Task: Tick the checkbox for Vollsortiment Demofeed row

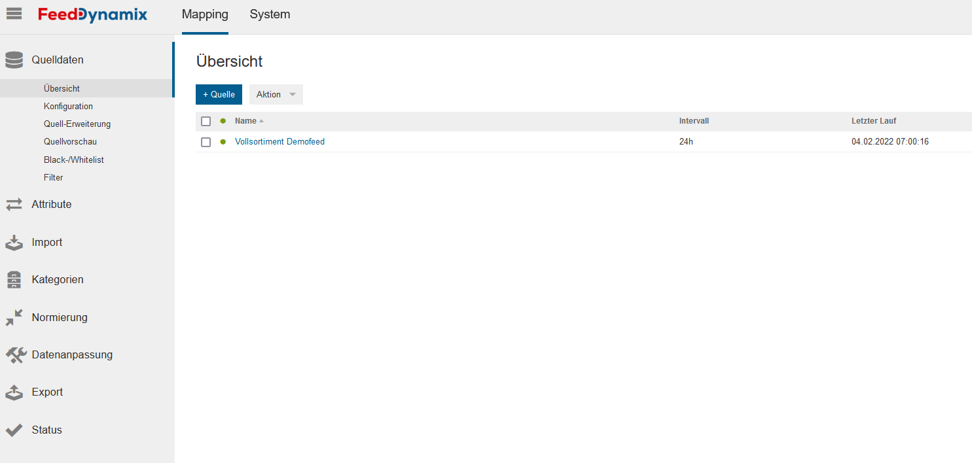Action: pos(206,143)
